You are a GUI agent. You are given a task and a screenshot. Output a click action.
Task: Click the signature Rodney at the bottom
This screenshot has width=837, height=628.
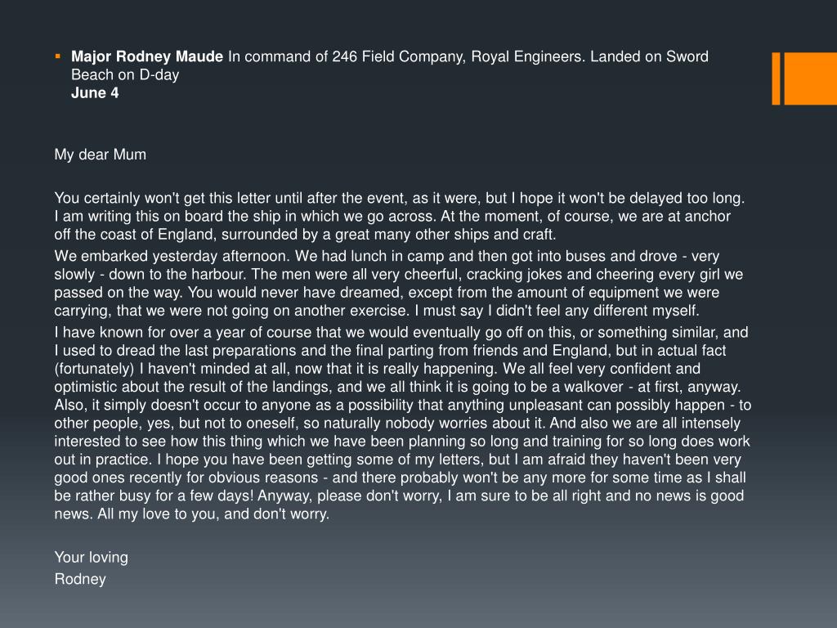click(x=80, y=580)
